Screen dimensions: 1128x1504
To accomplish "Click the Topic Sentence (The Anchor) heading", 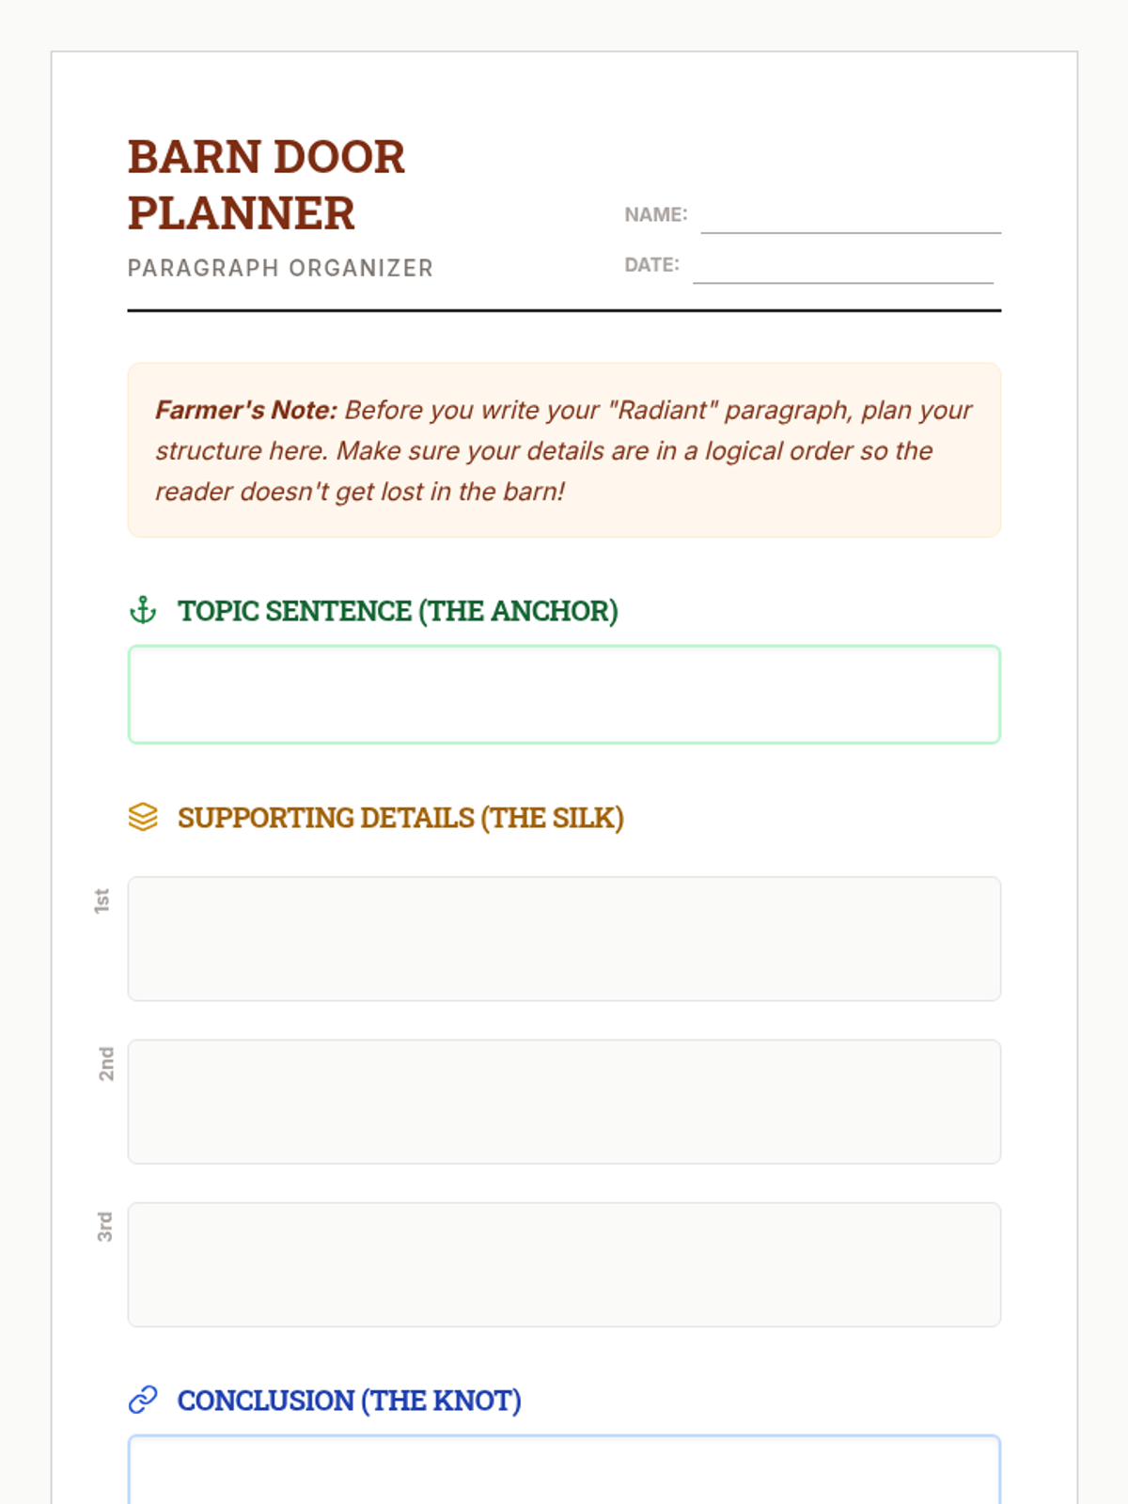I will (x=398, y=611).
